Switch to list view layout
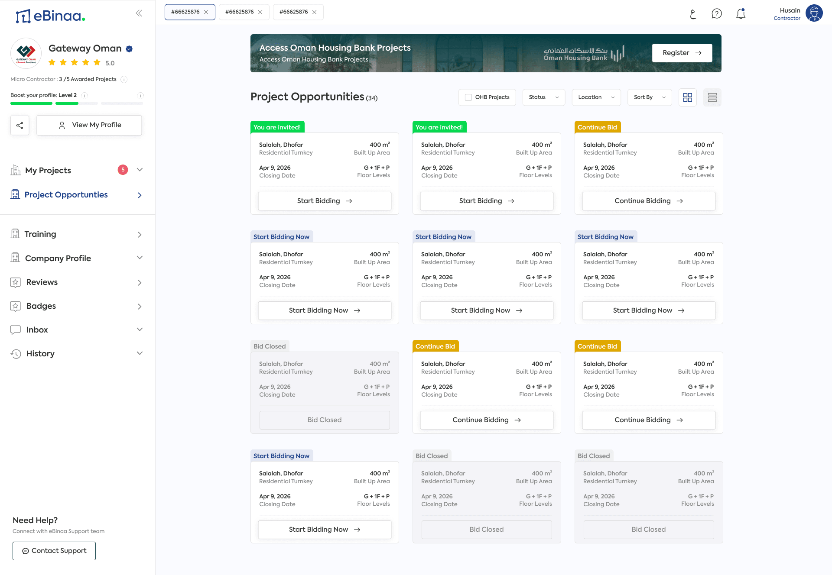 pos(712,97)
